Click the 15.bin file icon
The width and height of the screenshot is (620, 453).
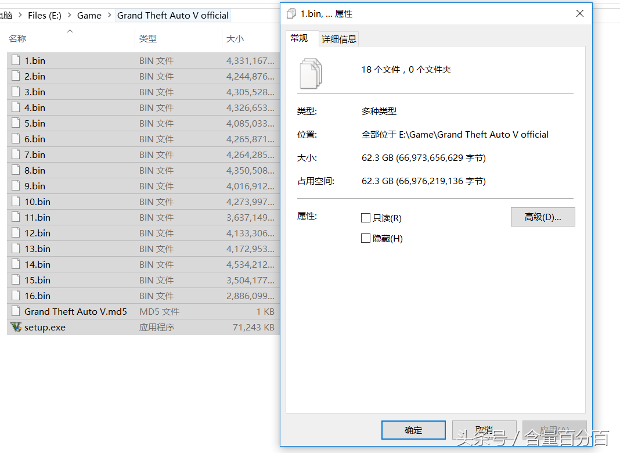coord(16,280)
